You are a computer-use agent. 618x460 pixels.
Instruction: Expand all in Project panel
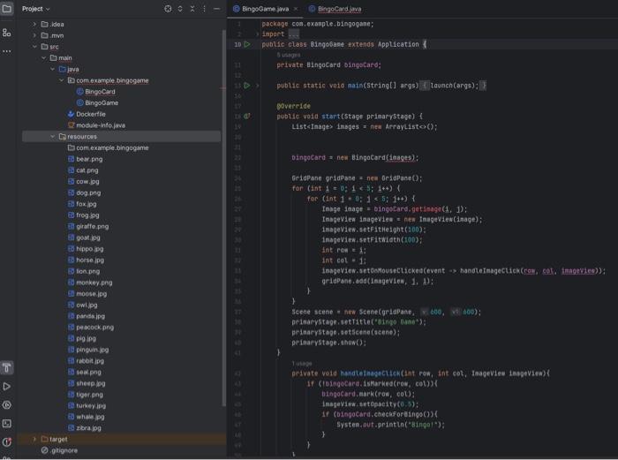click(180, 9)
